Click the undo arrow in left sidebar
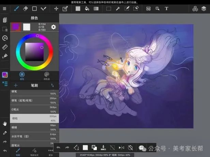210x157 pixels. [x=5, y=151]
